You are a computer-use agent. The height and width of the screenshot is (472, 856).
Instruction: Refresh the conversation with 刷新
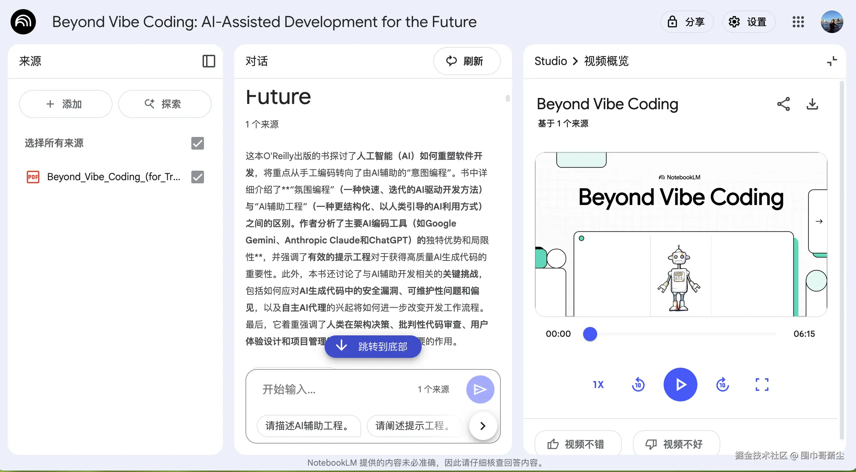click(x=467, y=61)
